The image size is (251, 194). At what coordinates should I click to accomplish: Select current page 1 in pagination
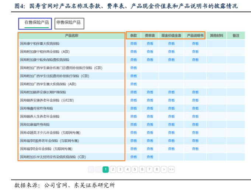[106, 169]
